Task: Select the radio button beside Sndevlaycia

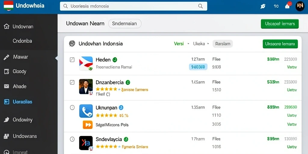Action: tap(72, 139)
